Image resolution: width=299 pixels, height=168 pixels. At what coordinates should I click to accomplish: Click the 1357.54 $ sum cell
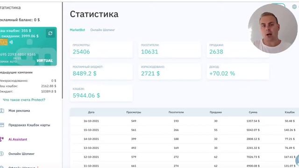tap(253, 121)
